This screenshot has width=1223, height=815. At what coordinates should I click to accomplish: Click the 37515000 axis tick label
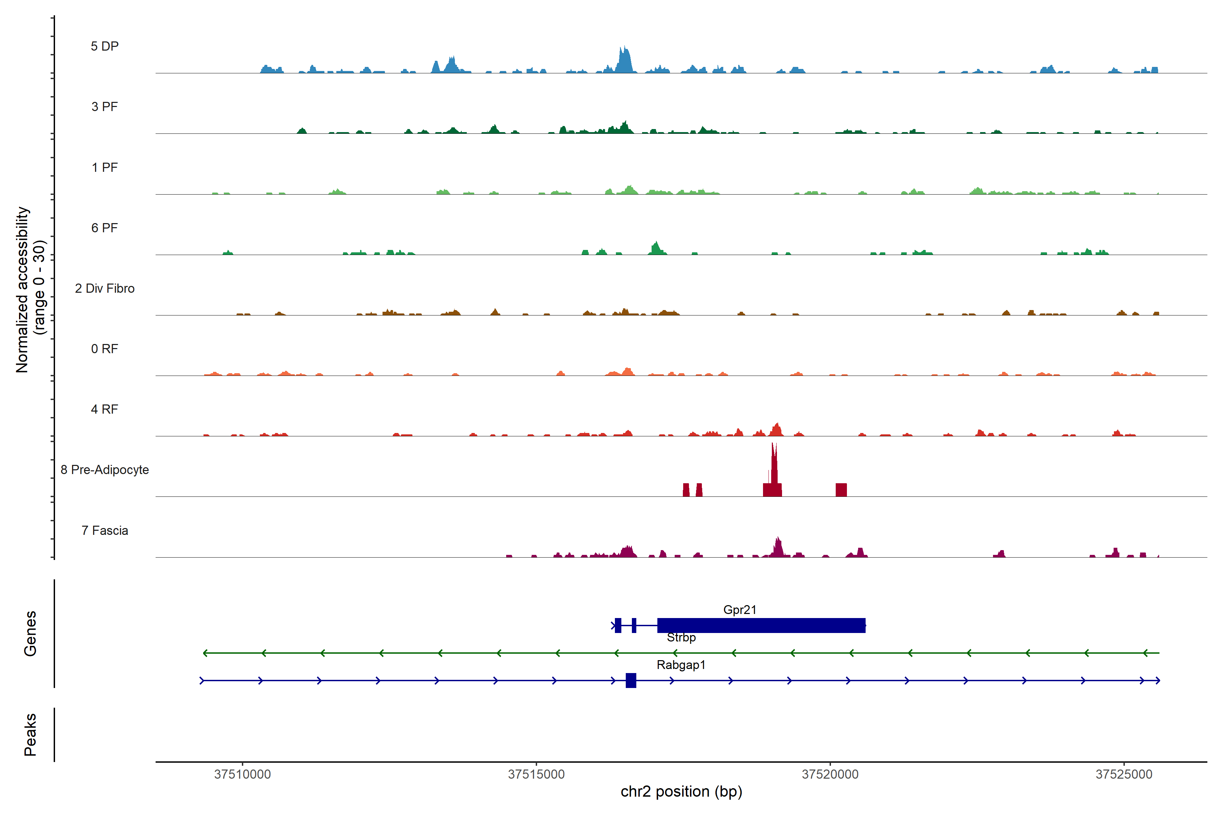[536, 774]
